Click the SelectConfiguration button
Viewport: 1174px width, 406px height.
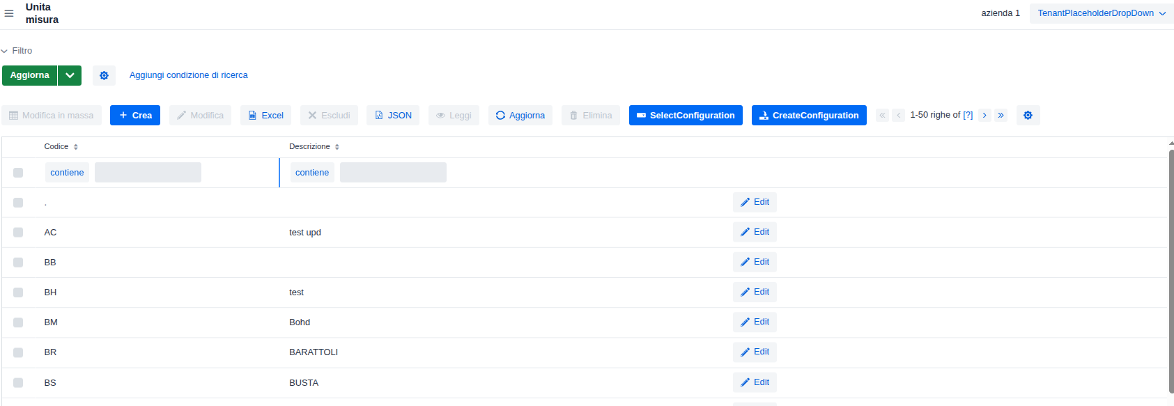[x=686, y=116]
